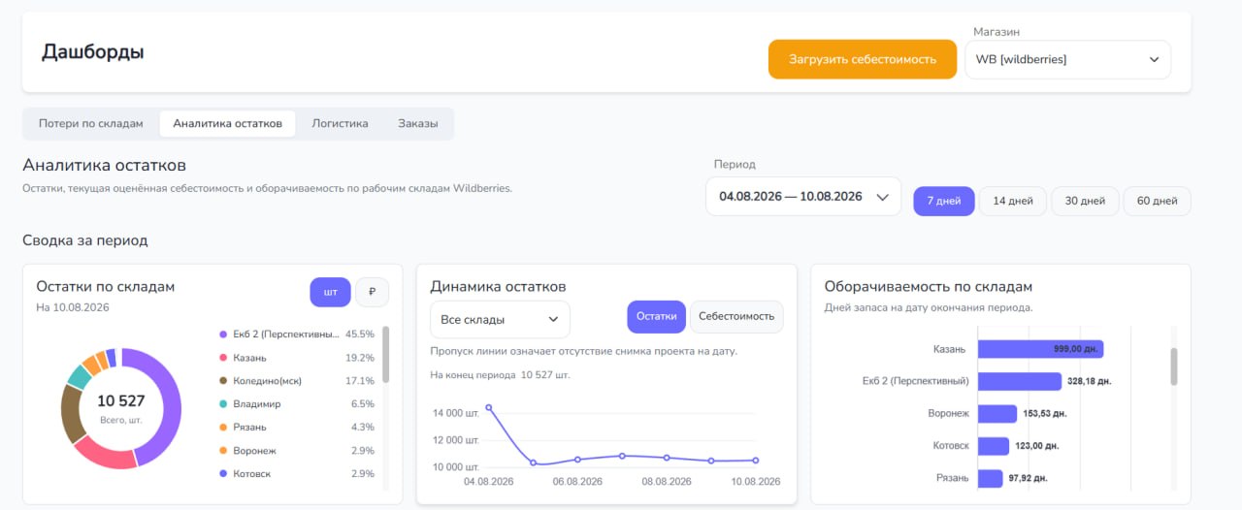Open the Логистика tab
1242x510 pixels.
coord(340,123)
